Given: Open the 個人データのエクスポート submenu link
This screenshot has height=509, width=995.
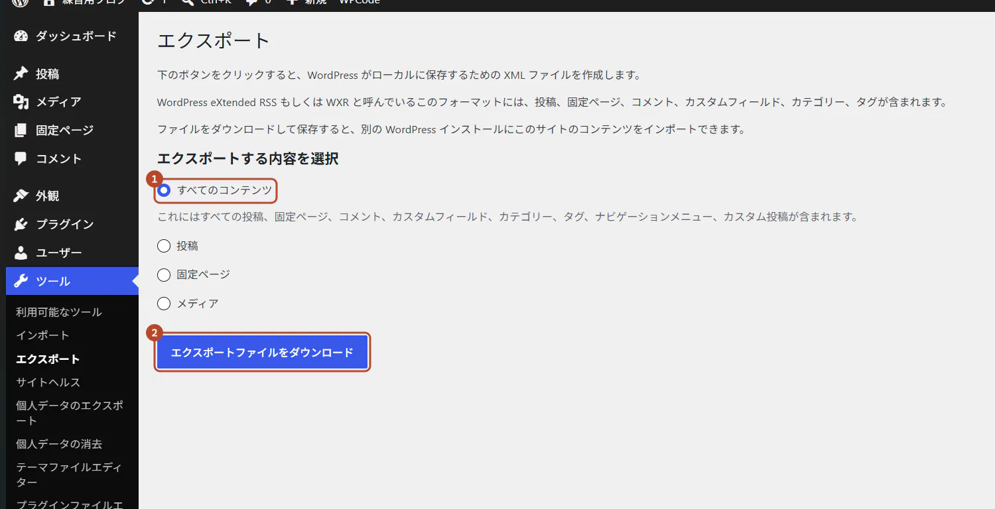Looking at the screenshot, I should [x=70, y=413].
